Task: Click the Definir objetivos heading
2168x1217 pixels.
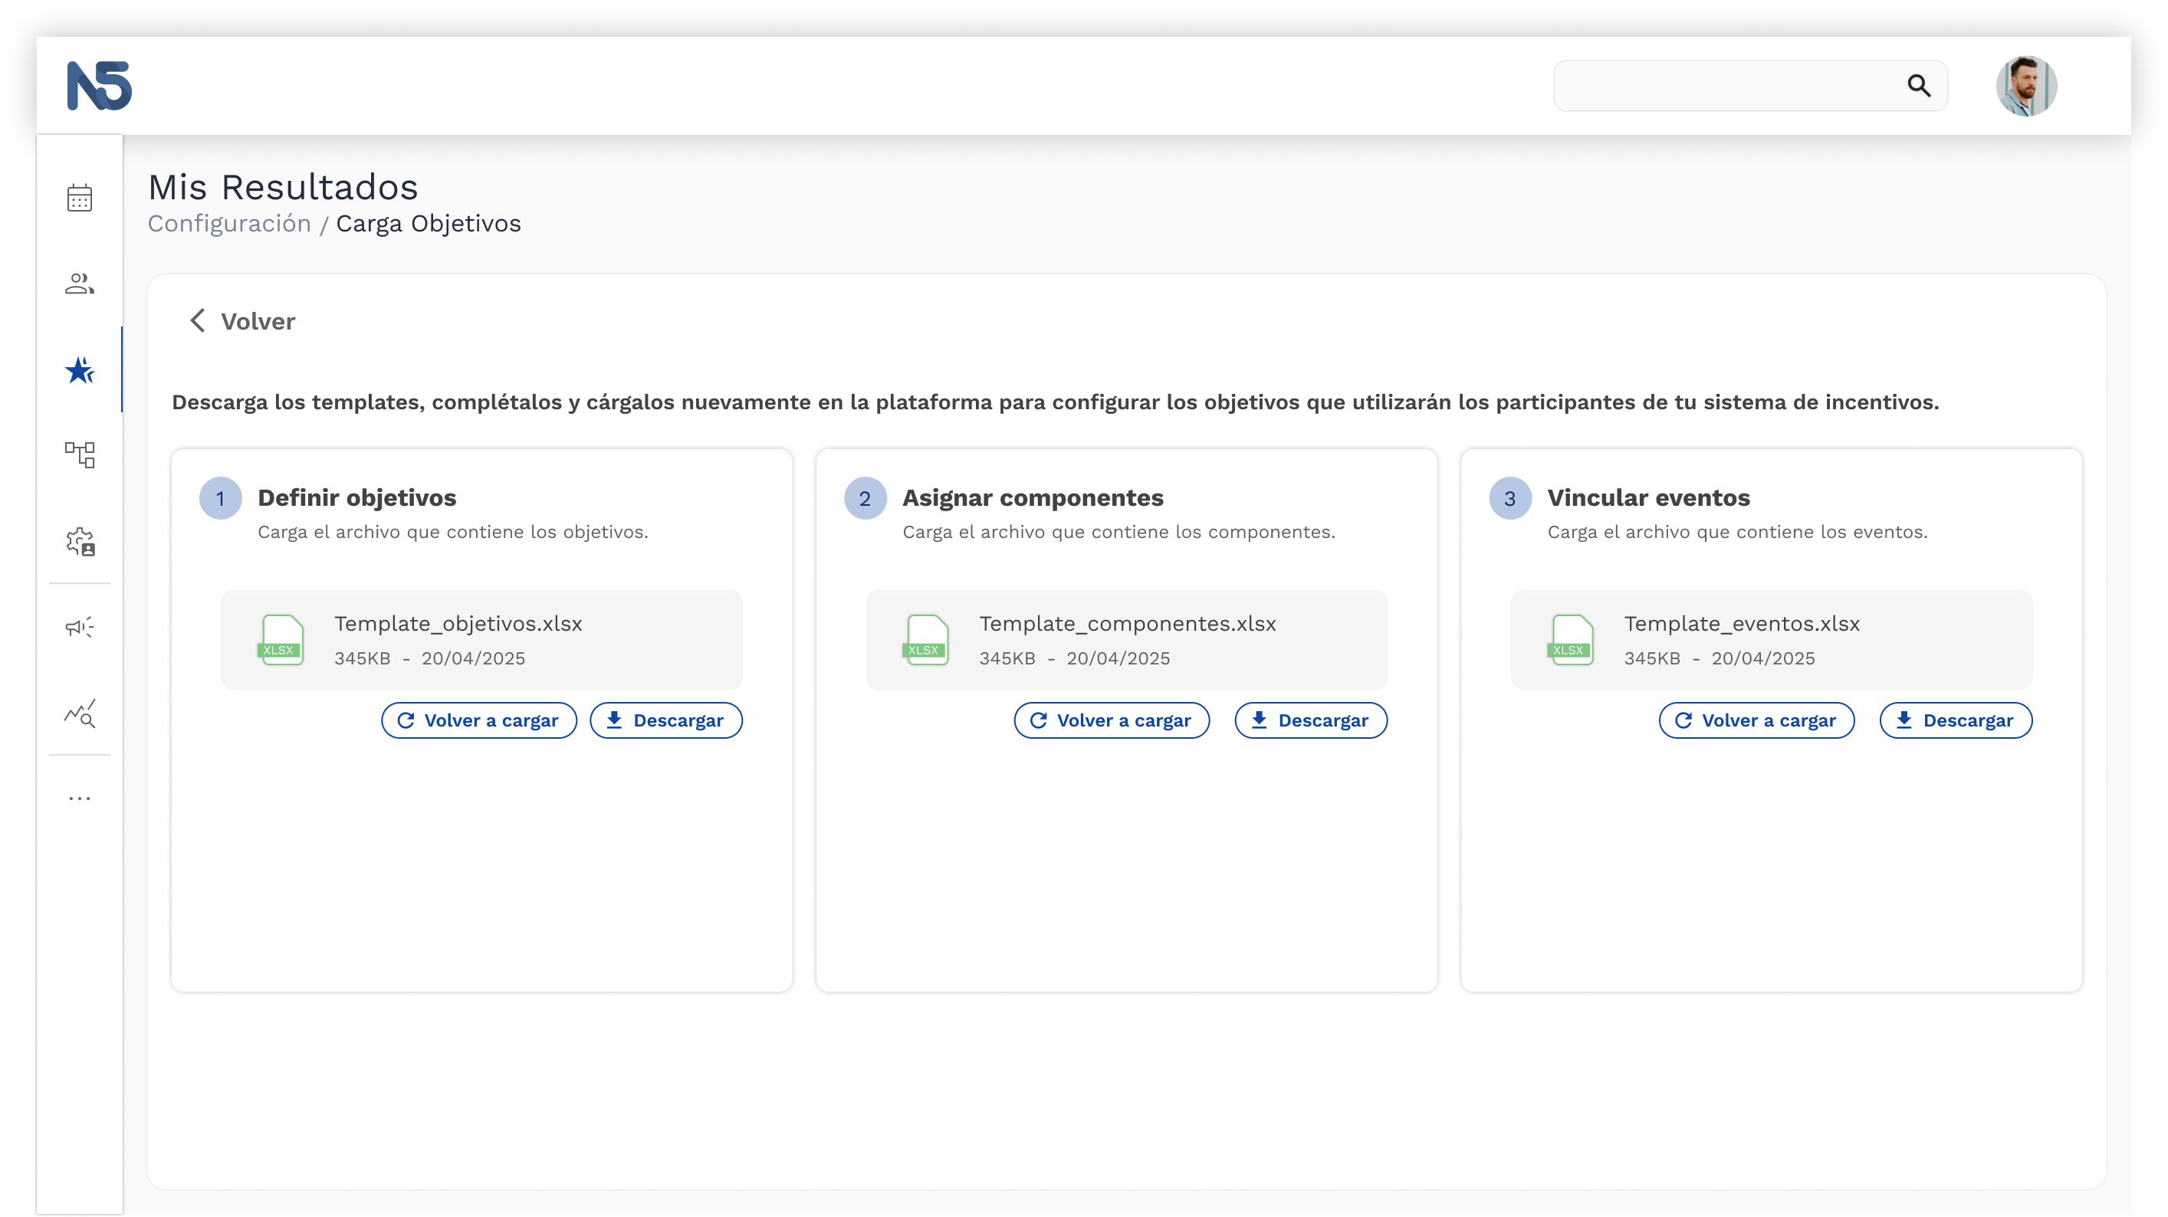Action: [x=356, y=497]
